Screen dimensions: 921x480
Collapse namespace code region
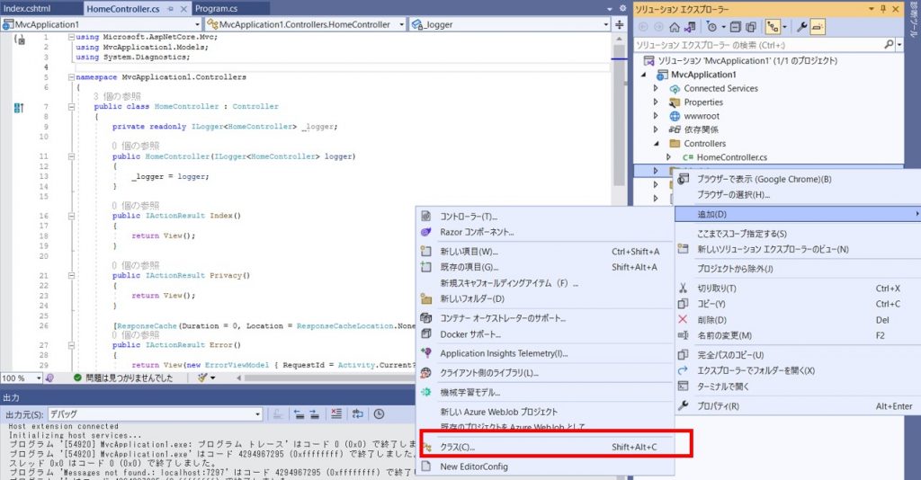coord(71,77)
